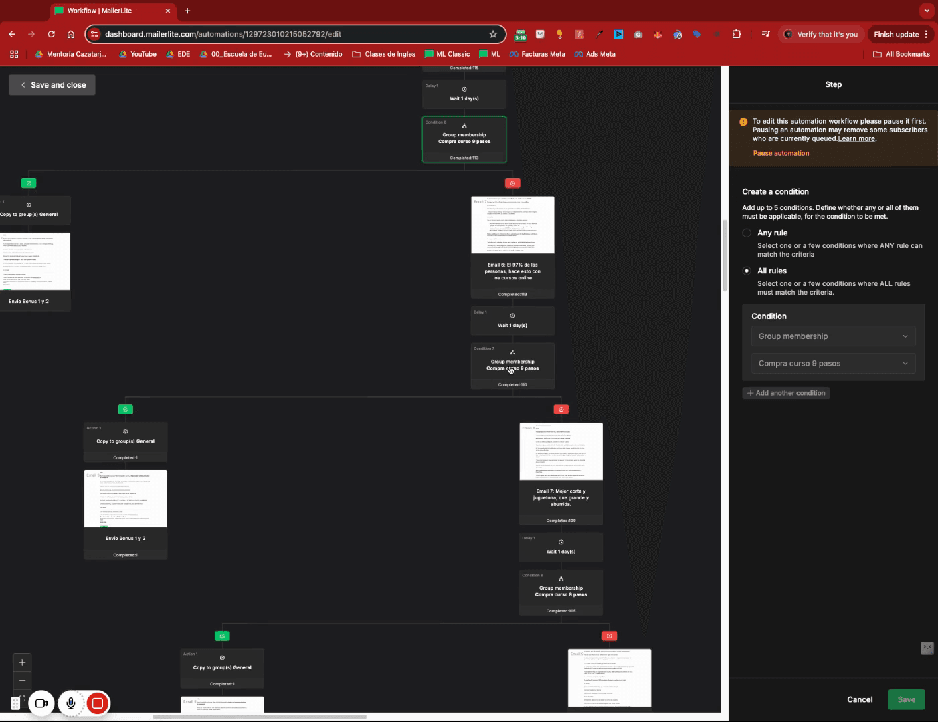The height and width of the screenshot is (722, 938).
Task: Select the Wait 1 day(s) delay below Email 7
Action: point(561,548)
